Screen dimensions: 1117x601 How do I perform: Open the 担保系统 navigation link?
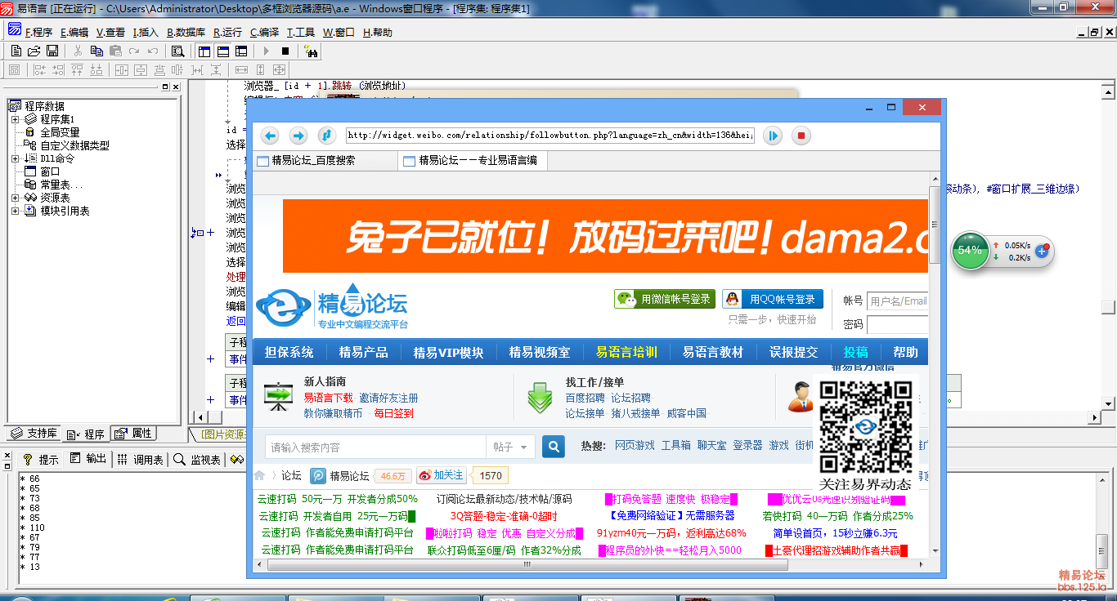click(289, 352)
